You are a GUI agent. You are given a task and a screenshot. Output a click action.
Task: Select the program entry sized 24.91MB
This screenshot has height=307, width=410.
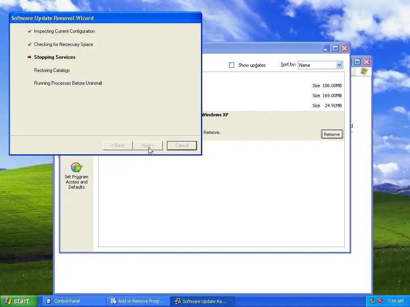click(273, 106)
